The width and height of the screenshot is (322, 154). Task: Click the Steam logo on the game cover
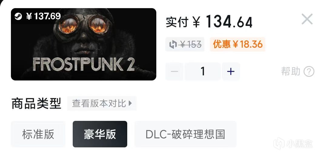[18, 16]
